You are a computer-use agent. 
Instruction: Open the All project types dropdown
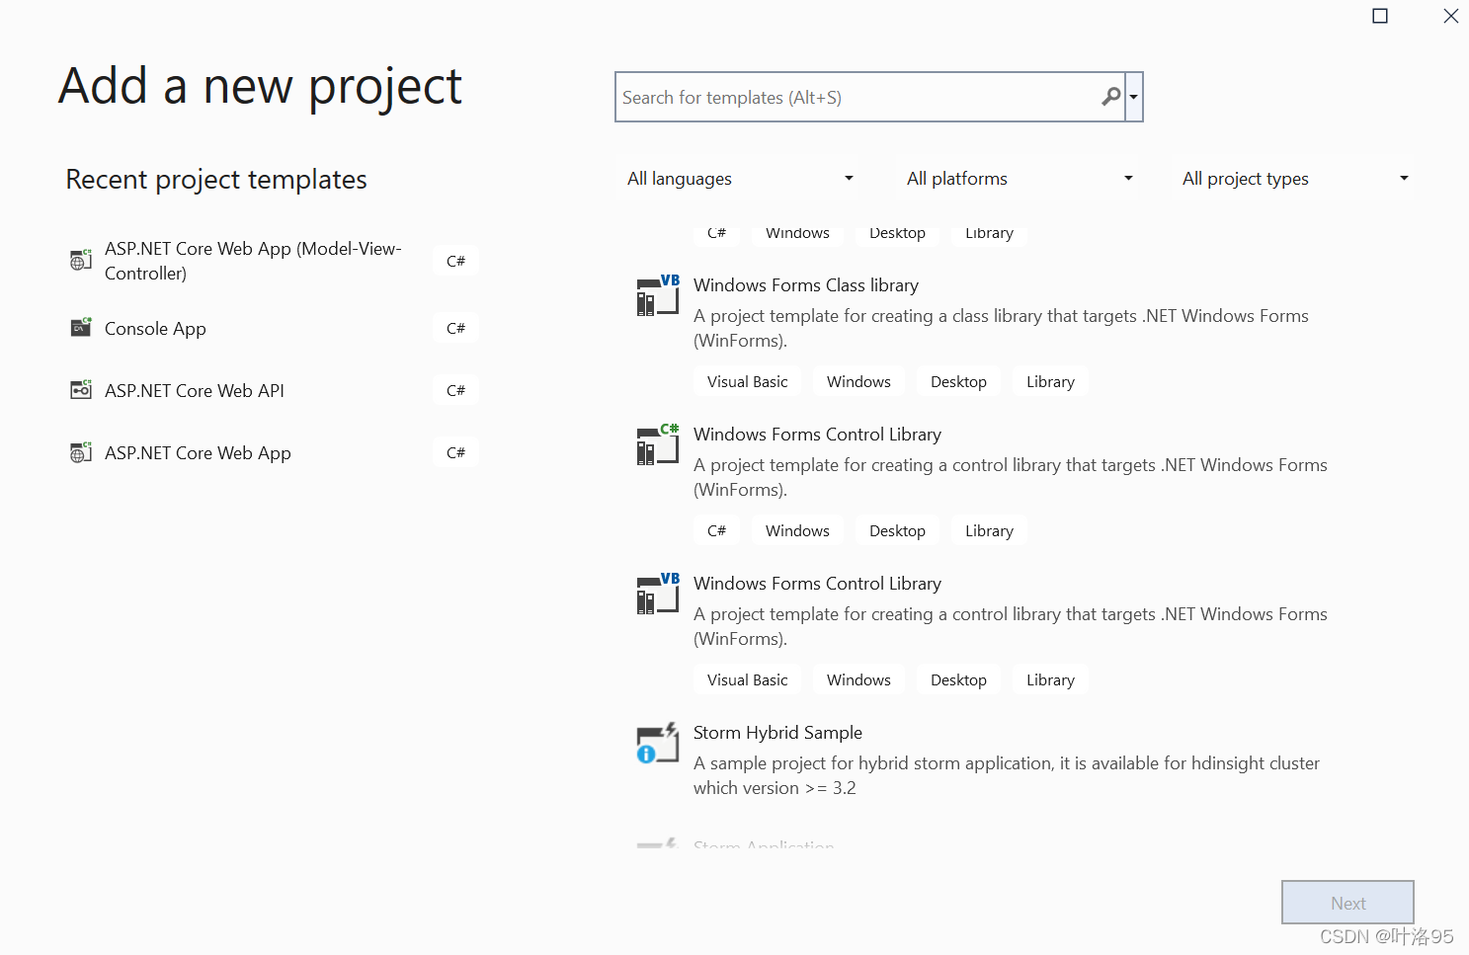(x=1294, y=179)
